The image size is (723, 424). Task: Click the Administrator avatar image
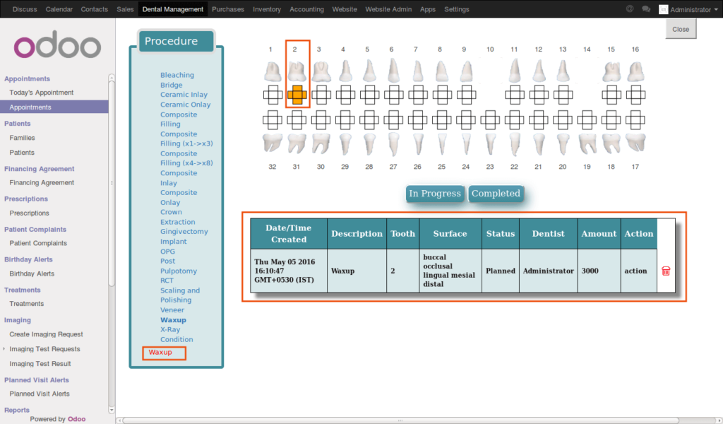pos(662,8)
